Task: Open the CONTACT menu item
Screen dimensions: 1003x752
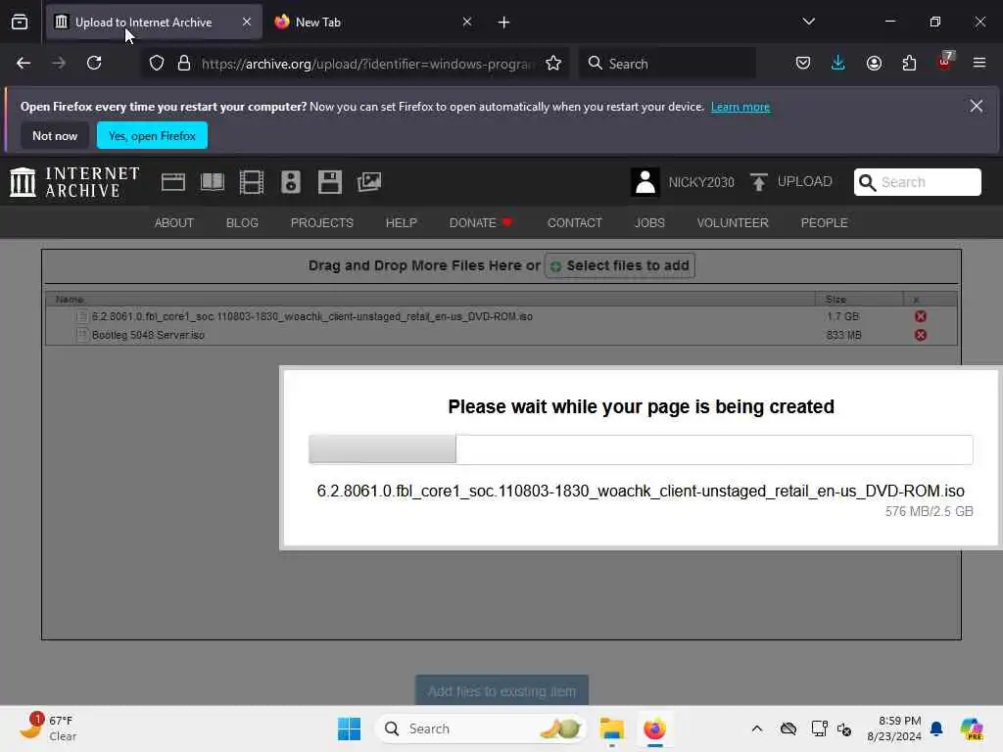Action: click(x=574, y=223)
